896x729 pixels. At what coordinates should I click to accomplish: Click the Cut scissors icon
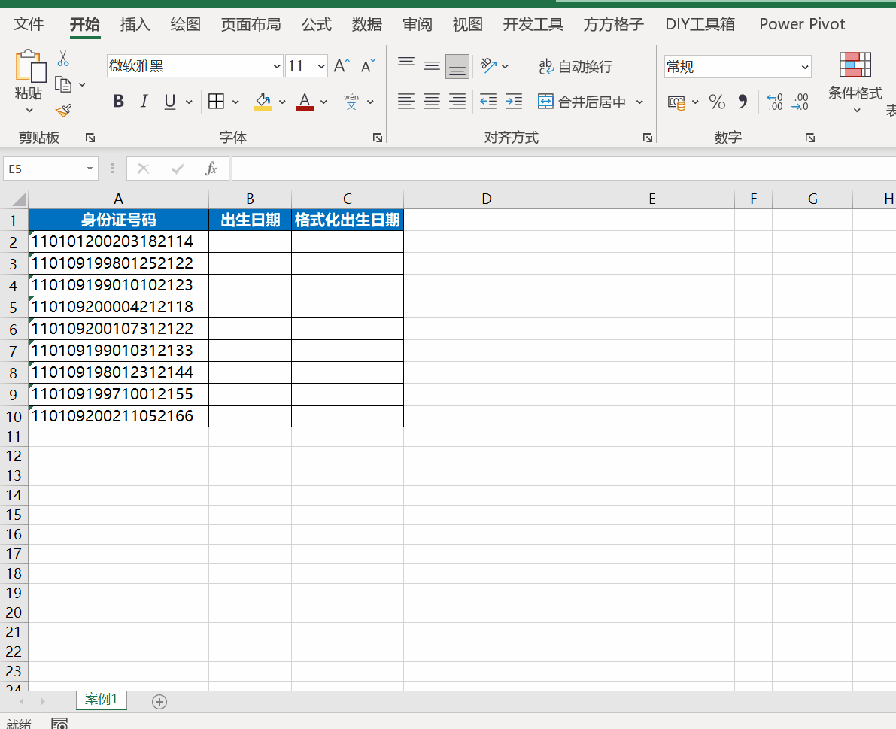(63, 58)
